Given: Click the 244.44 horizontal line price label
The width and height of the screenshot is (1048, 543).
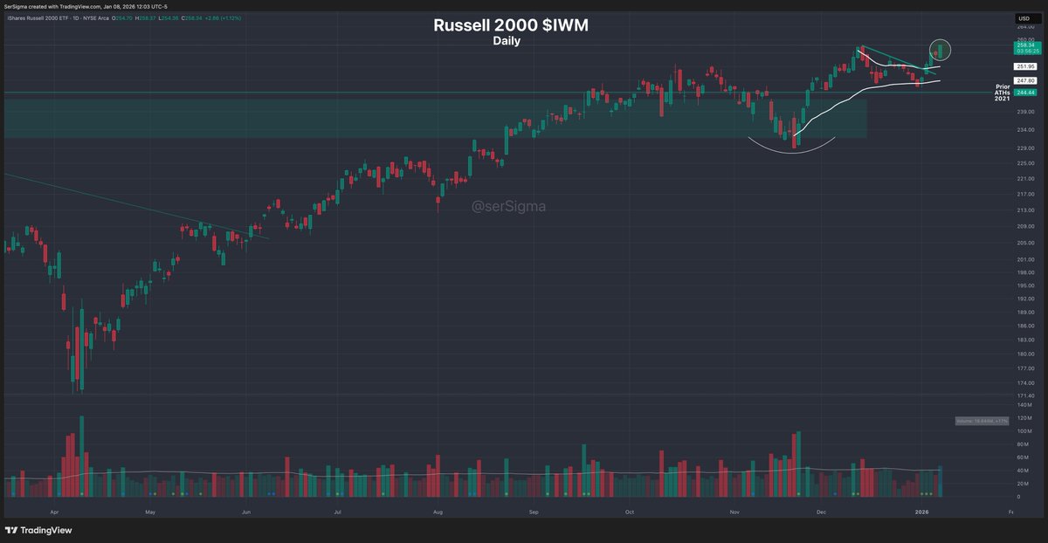Looking at the screenshot, I should tap(1024, 93).
